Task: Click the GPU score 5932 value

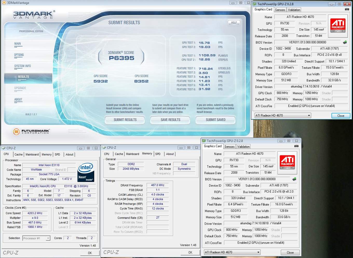Action: (x=101, y=81)
